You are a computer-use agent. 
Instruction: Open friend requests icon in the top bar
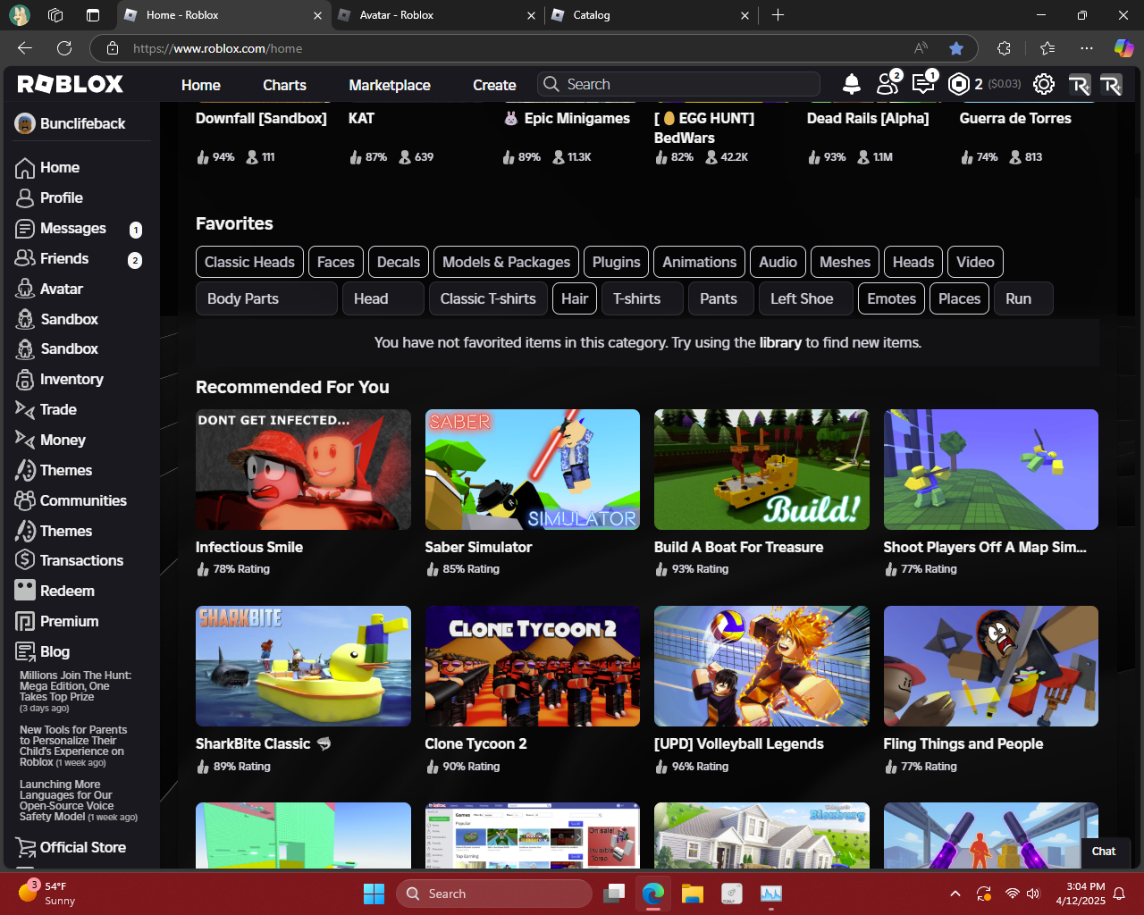pos(887,84)
